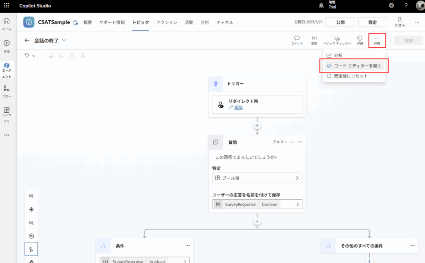425x263 pixels.
Task: Open the テキスト type dropdown on 質問 node
Action: [283, 142]
